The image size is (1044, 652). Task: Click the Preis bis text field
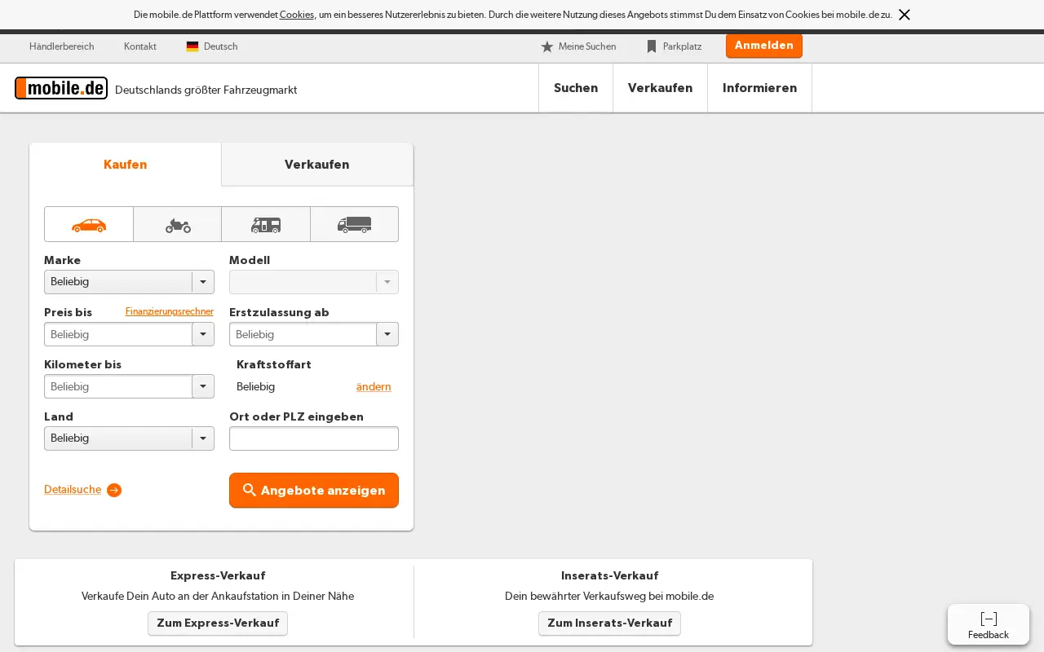coord(118,334)
